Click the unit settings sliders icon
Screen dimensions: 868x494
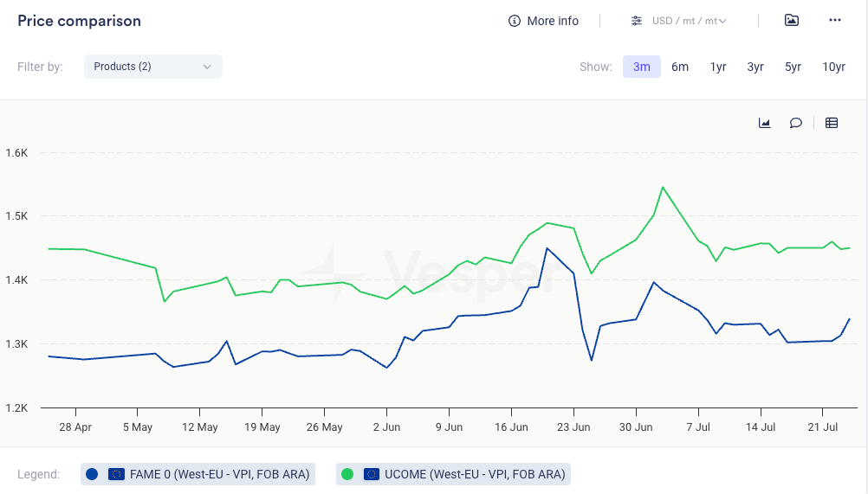(x=637, y=21)
